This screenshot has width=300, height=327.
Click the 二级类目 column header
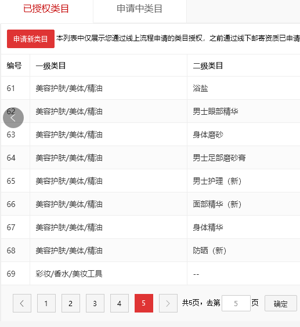[208, 66]
